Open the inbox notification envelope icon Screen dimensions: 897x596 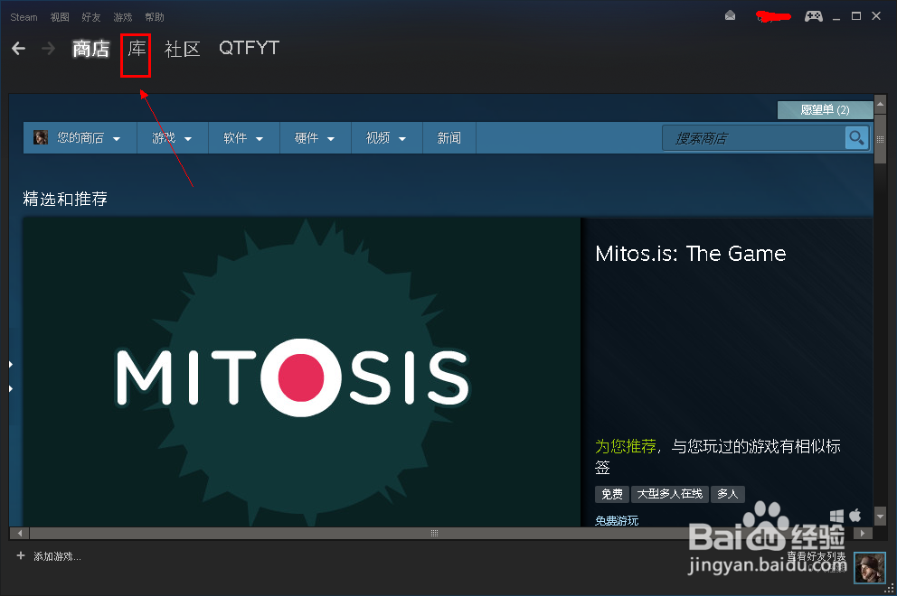(730, 15)
